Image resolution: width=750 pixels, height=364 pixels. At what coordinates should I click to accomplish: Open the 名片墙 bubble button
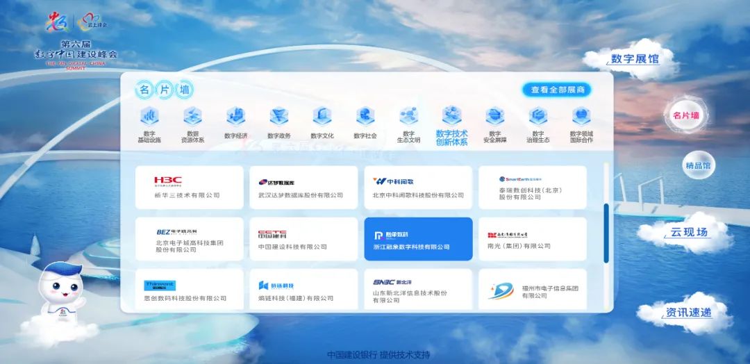pos(686,115)
